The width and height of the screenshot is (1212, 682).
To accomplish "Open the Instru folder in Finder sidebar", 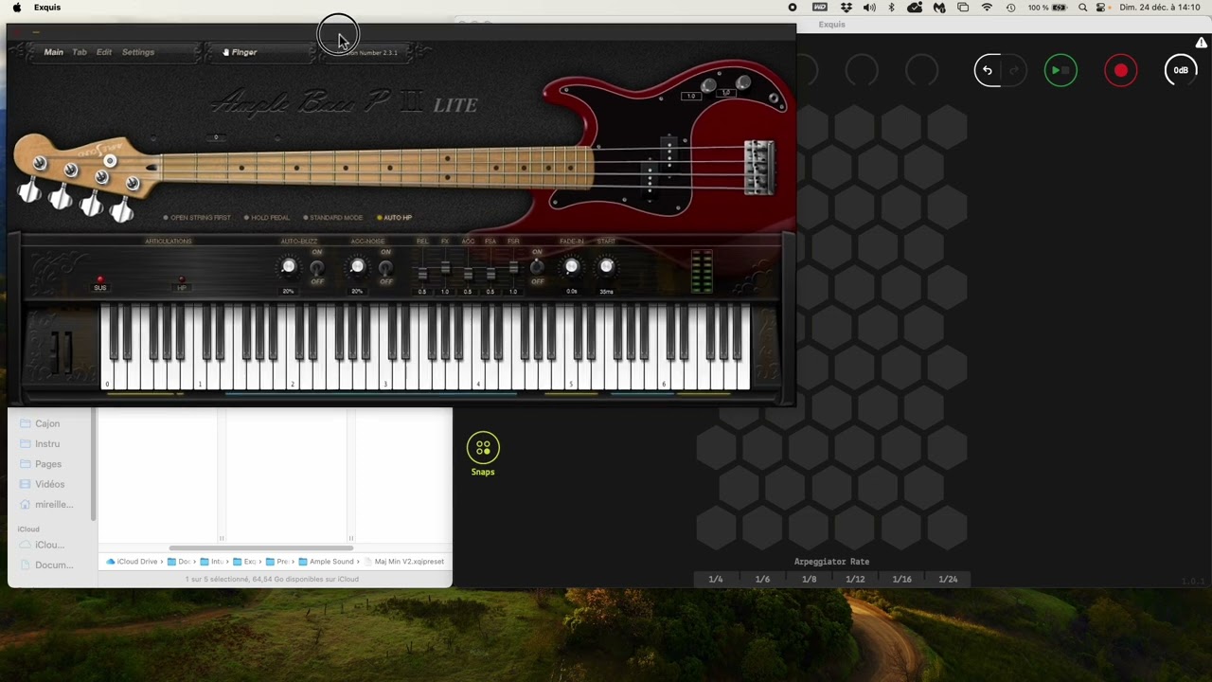I will click(41, 443).
